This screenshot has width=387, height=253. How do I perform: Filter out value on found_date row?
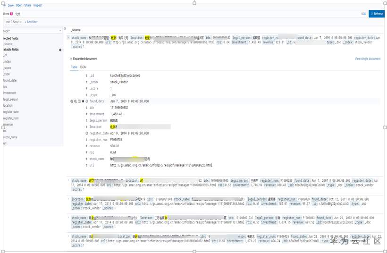click(76, 101)
